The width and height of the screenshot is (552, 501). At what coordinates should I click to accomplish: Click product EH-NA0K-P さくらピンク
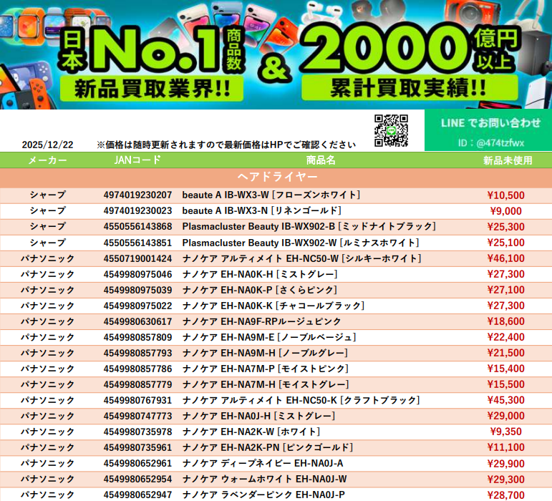pyautogui.click(x=260, y=290)
